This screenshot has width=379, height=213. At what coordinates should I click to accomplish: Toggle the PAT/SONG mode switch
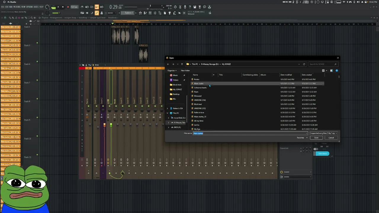click(x=53, y=7)
